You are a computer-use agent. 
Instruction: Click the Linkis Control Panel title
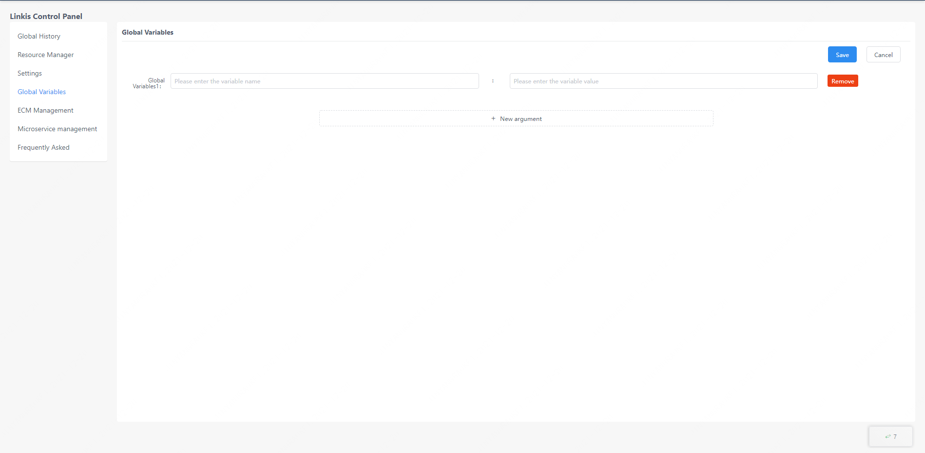[46, 16]
